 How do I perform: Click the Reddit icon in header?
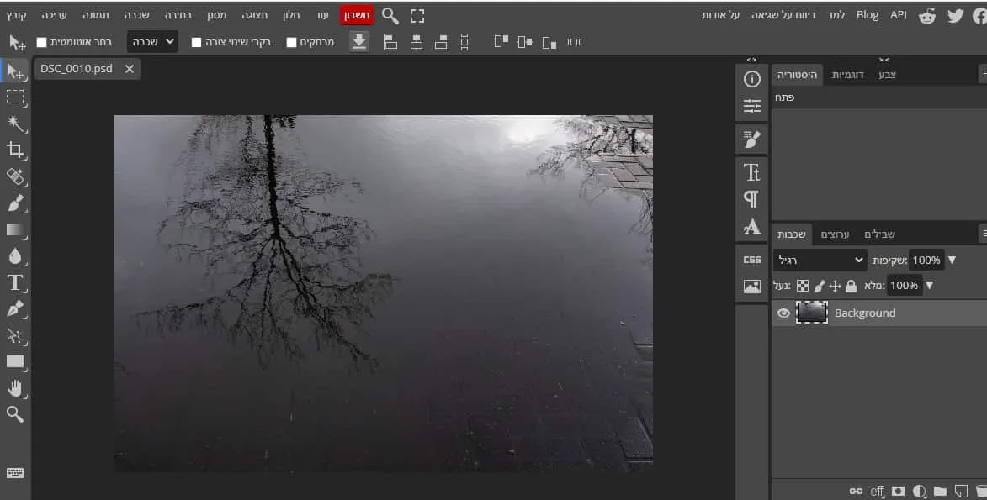(x=927, y=15)
